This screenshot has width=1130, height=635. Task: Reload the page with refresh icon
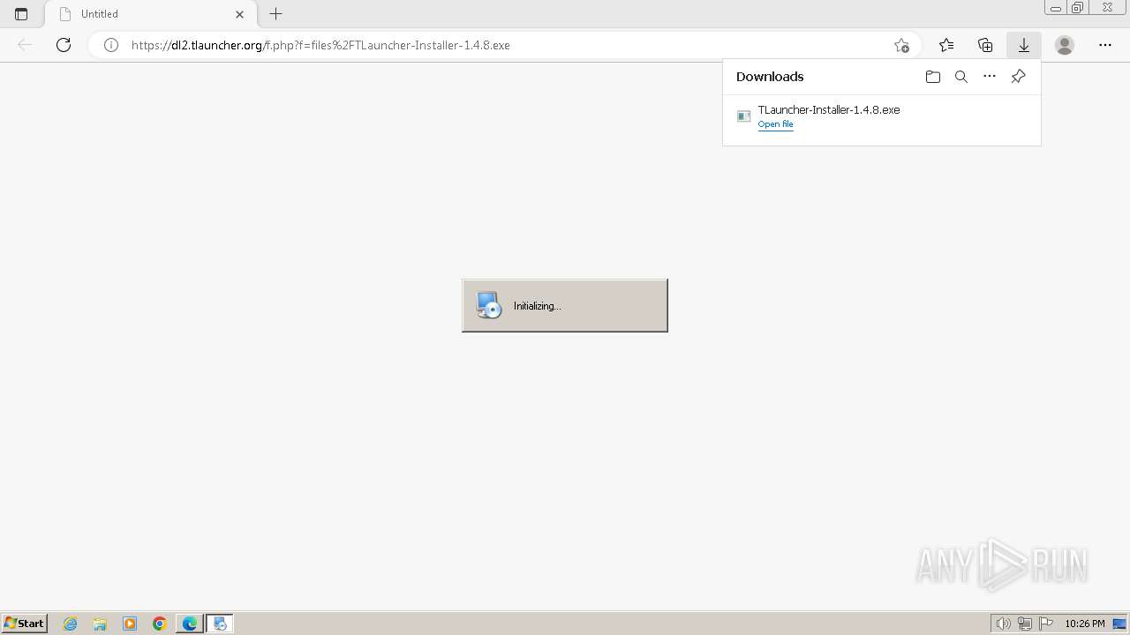[x=64, y=45]
